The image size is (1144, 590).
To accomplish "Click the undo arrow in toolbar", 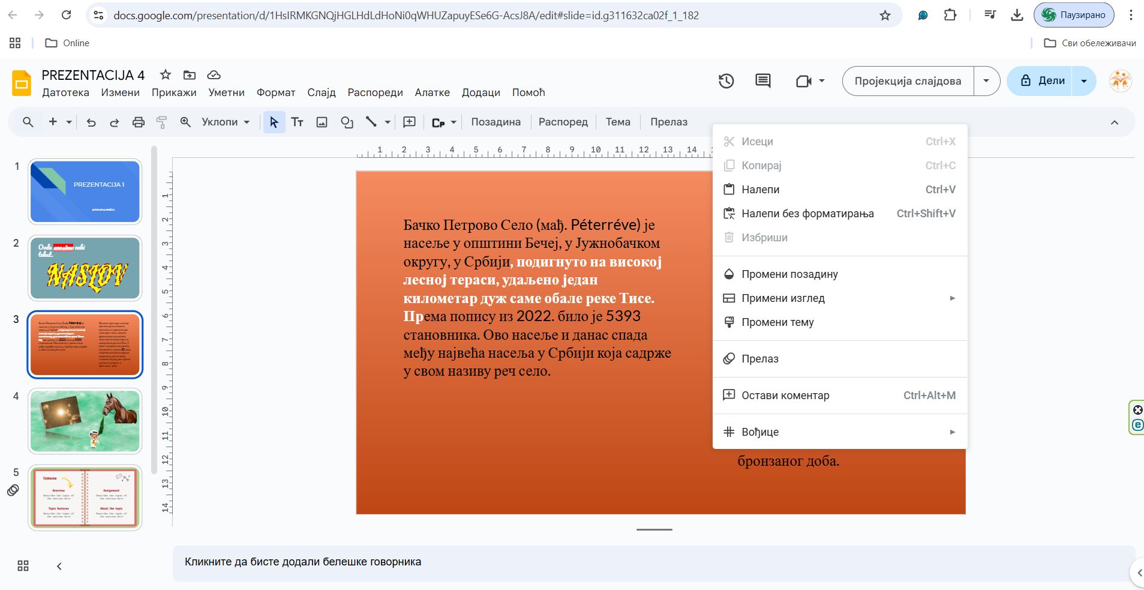I will [x=91, y=122].
